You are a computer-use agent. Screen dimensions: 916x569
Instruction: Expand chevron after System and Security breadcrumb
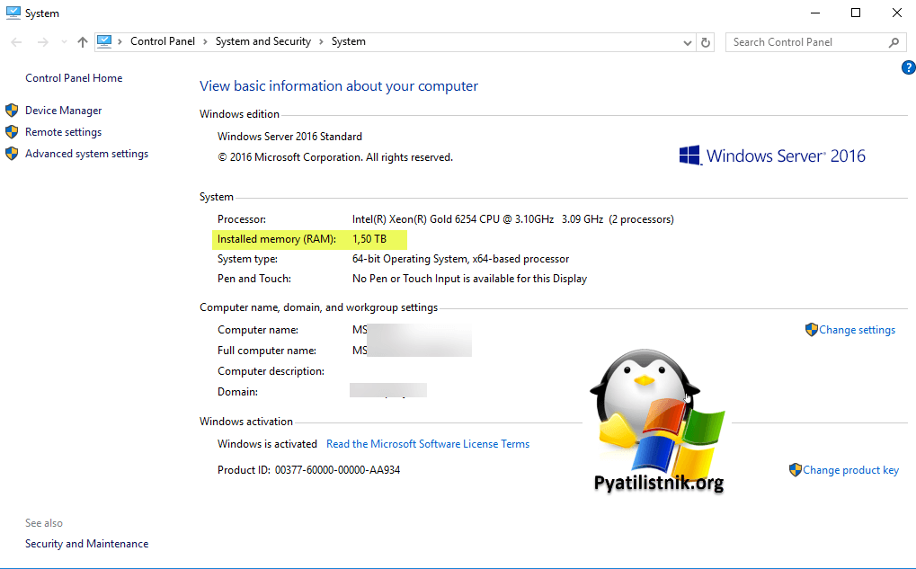coord(321,41)
